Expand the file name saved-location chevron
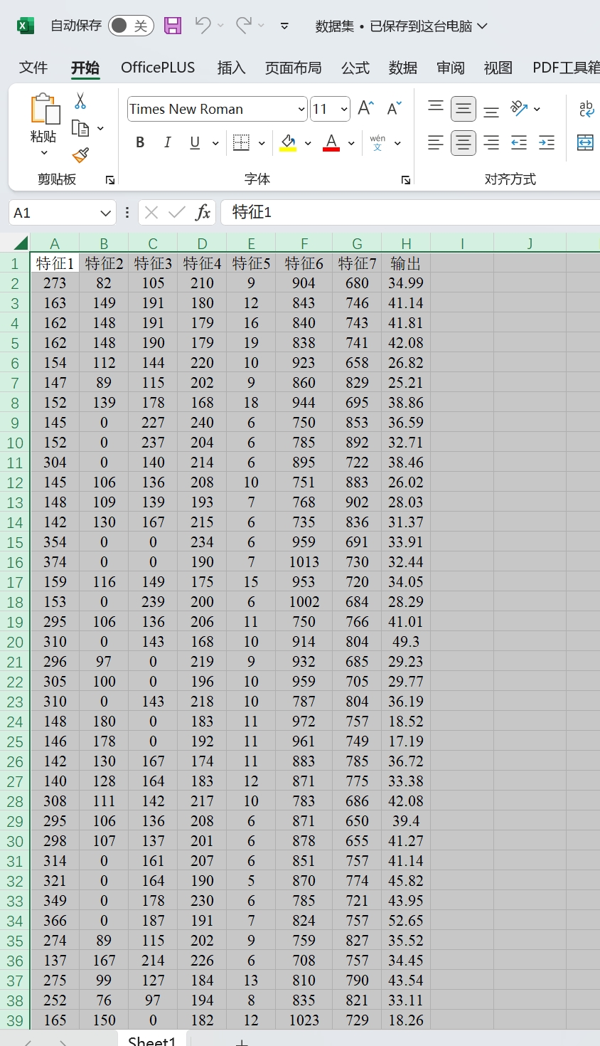 coord(483,26)
